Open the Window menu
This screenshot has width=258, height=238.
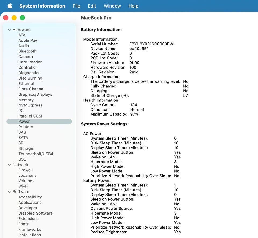pos(112,6)
